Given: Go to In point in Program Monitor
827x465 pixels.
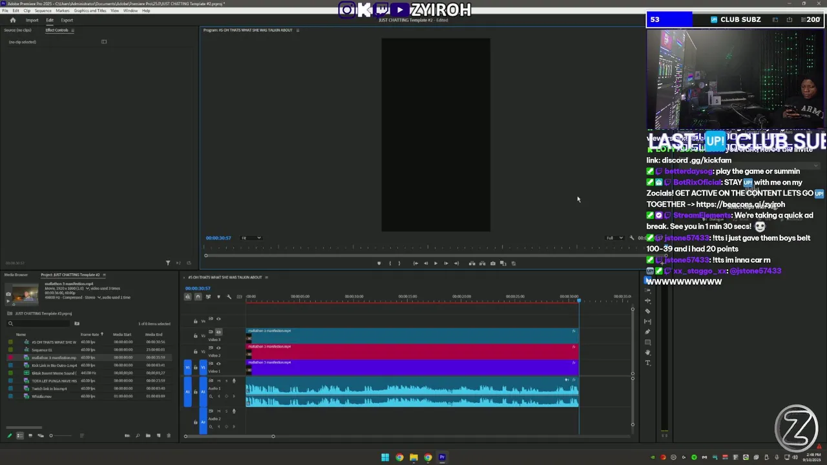Looking at the screenshot, I should [x=415, y=263].
